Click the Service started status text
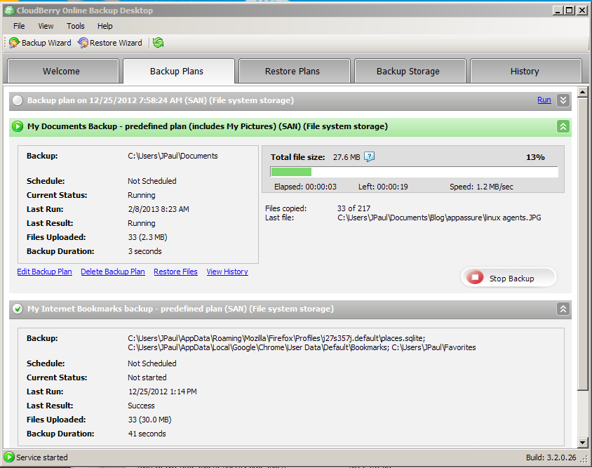 (x=42, y=457)
